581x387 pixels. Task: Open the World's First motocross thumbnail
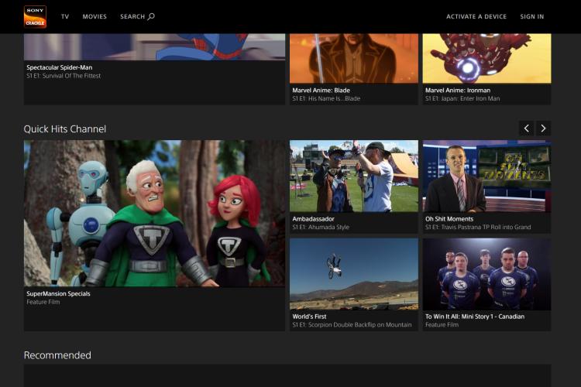(354, 274)
